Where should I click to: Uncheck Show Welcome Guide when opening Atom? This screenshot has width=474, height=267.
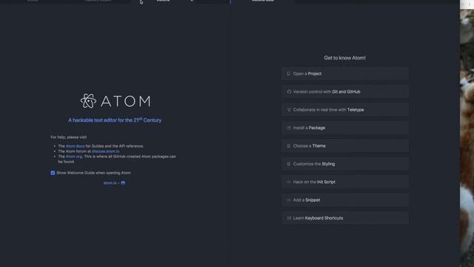(53, 173)
